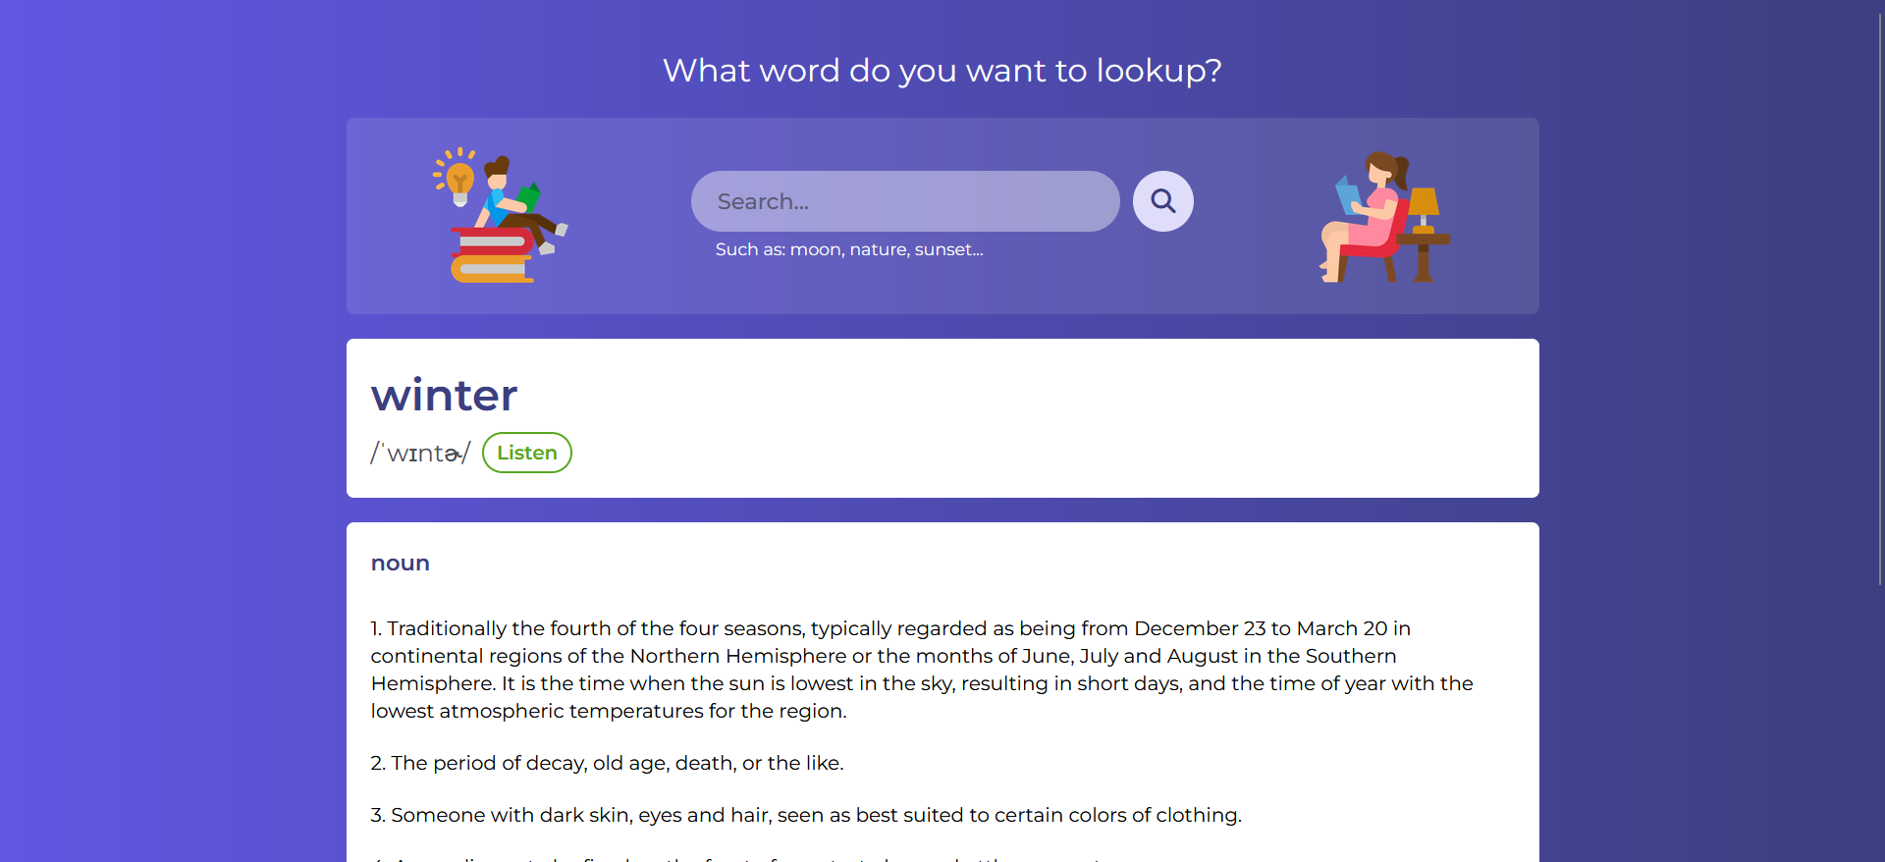The width and height of the screenshot is (1885, 862).
Task: Click the small side table under the lamp
Action: [1423, 257]
